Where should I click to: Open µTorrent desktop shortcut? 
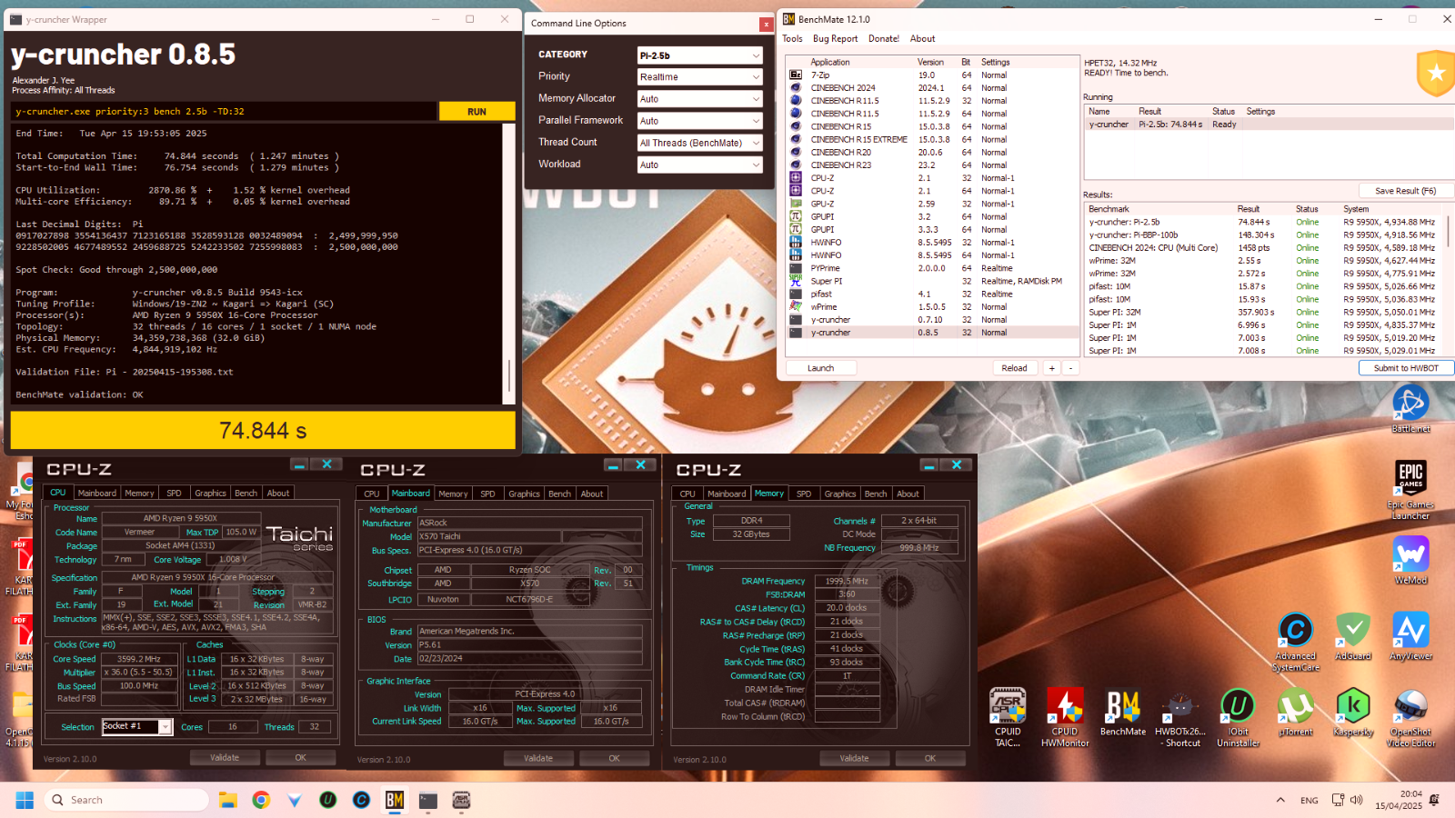1296,713
